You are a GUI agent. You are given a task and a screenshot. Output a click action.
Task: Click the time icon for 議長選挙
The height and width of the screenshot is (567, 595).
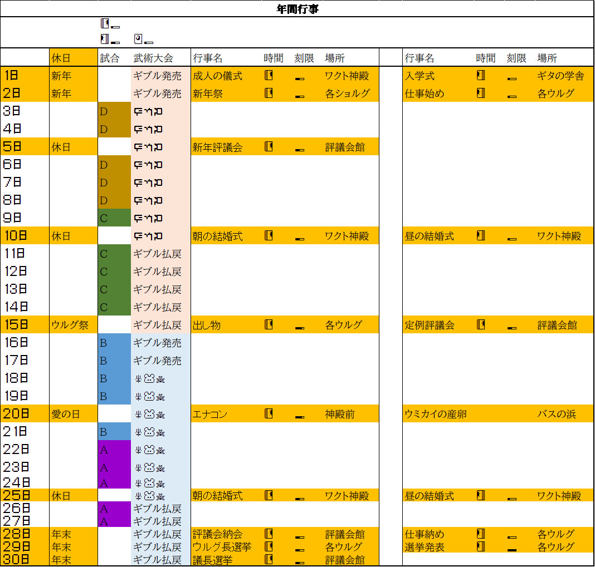[x=269, y=559]
